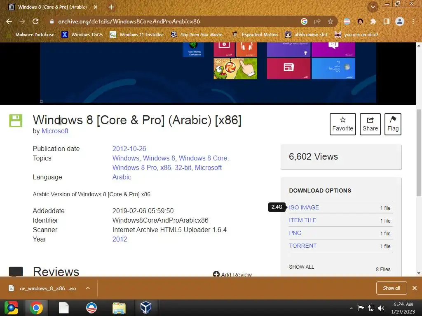Click the Identifier value Windows8CoreAndProArabicx86

(x=160, y=221)
